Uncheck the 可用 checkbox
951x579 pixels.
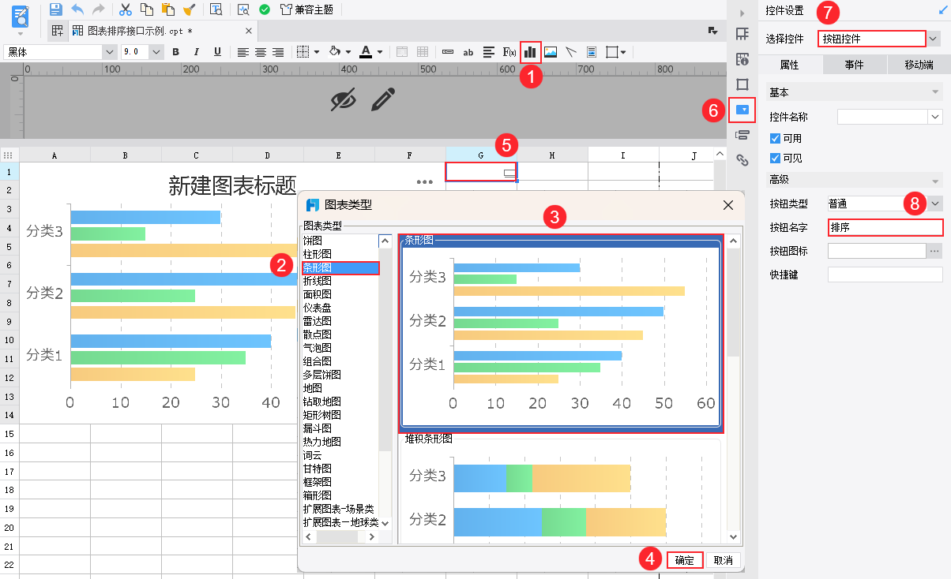[x=775, y=138]
